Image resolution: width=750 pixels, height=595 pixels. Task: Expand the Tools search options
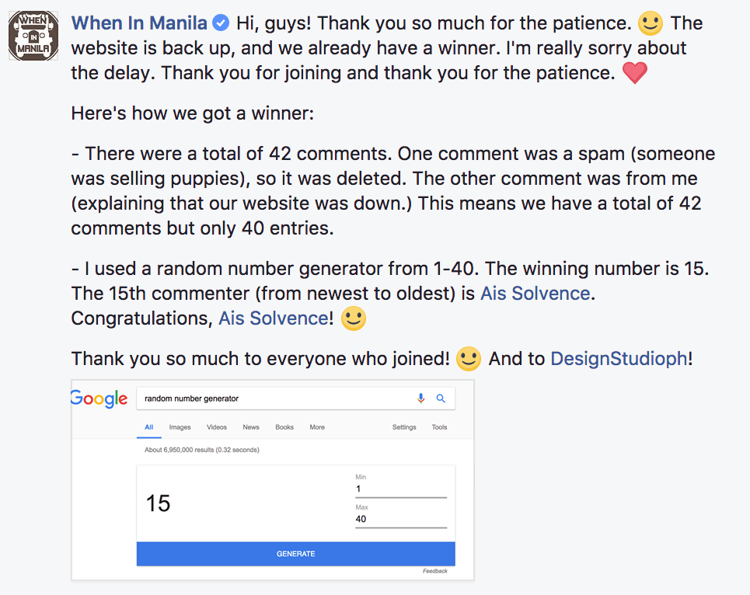pos(439,427)
